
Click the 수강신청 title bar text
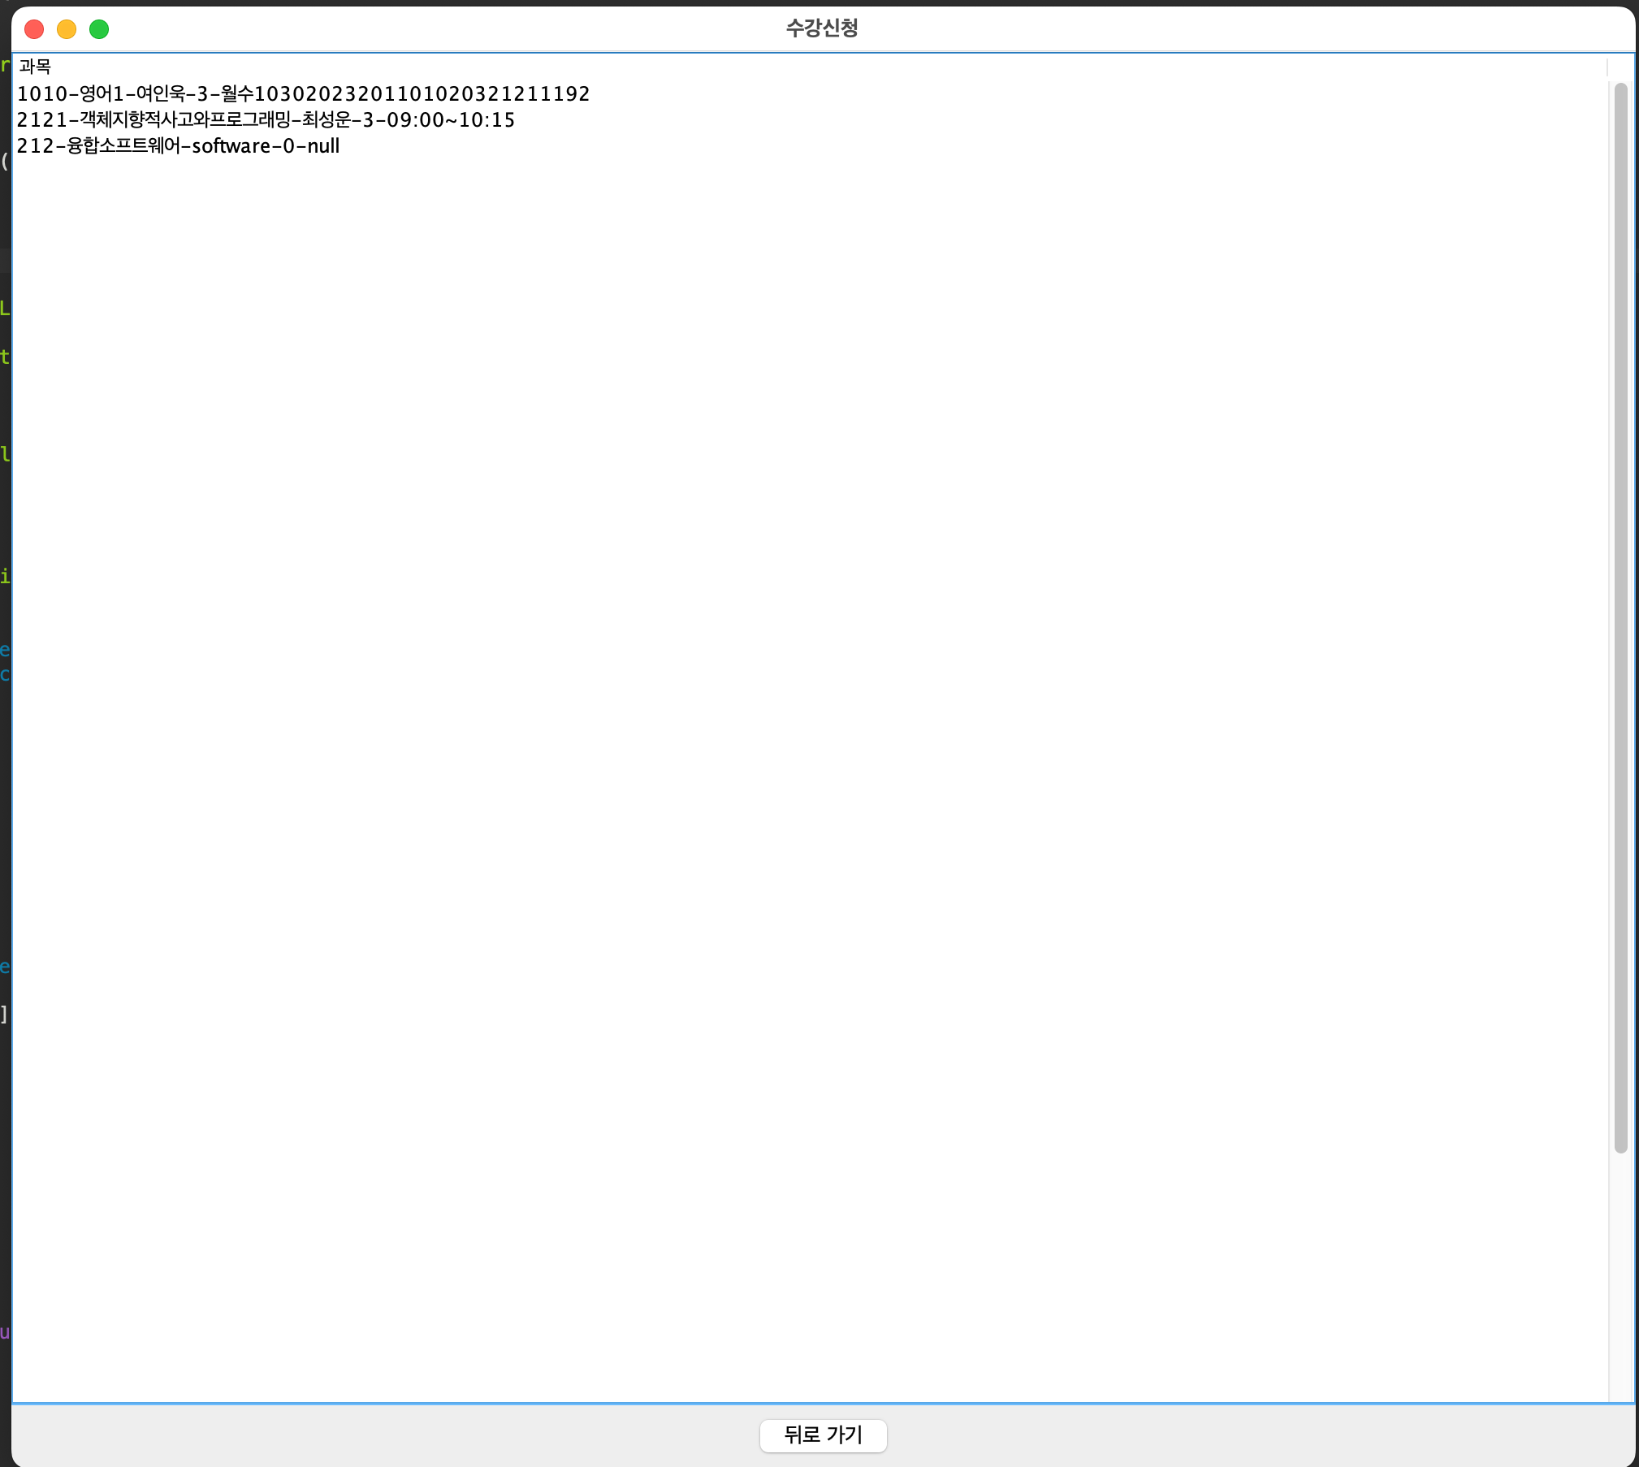pos(821,28)
